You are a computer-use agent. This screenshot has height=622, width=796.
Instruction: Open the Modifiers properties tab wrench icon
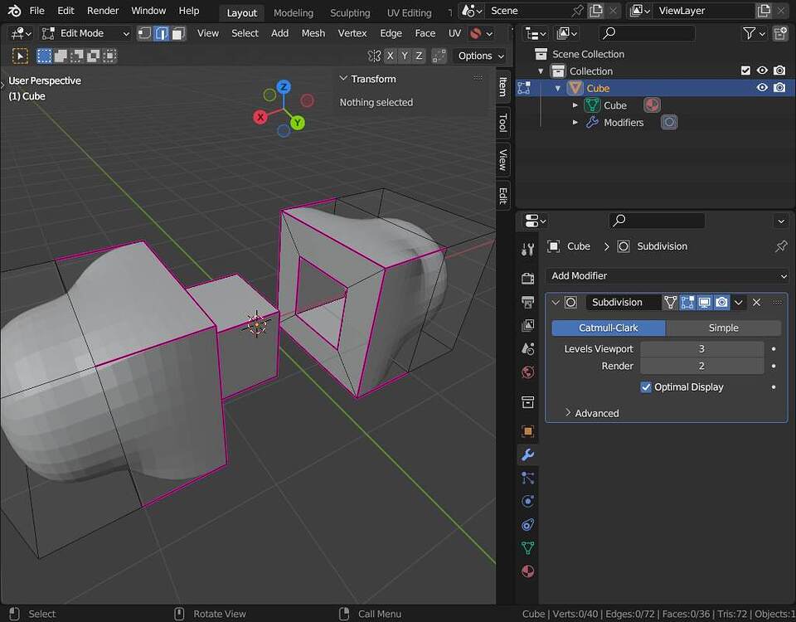[528, 454]
